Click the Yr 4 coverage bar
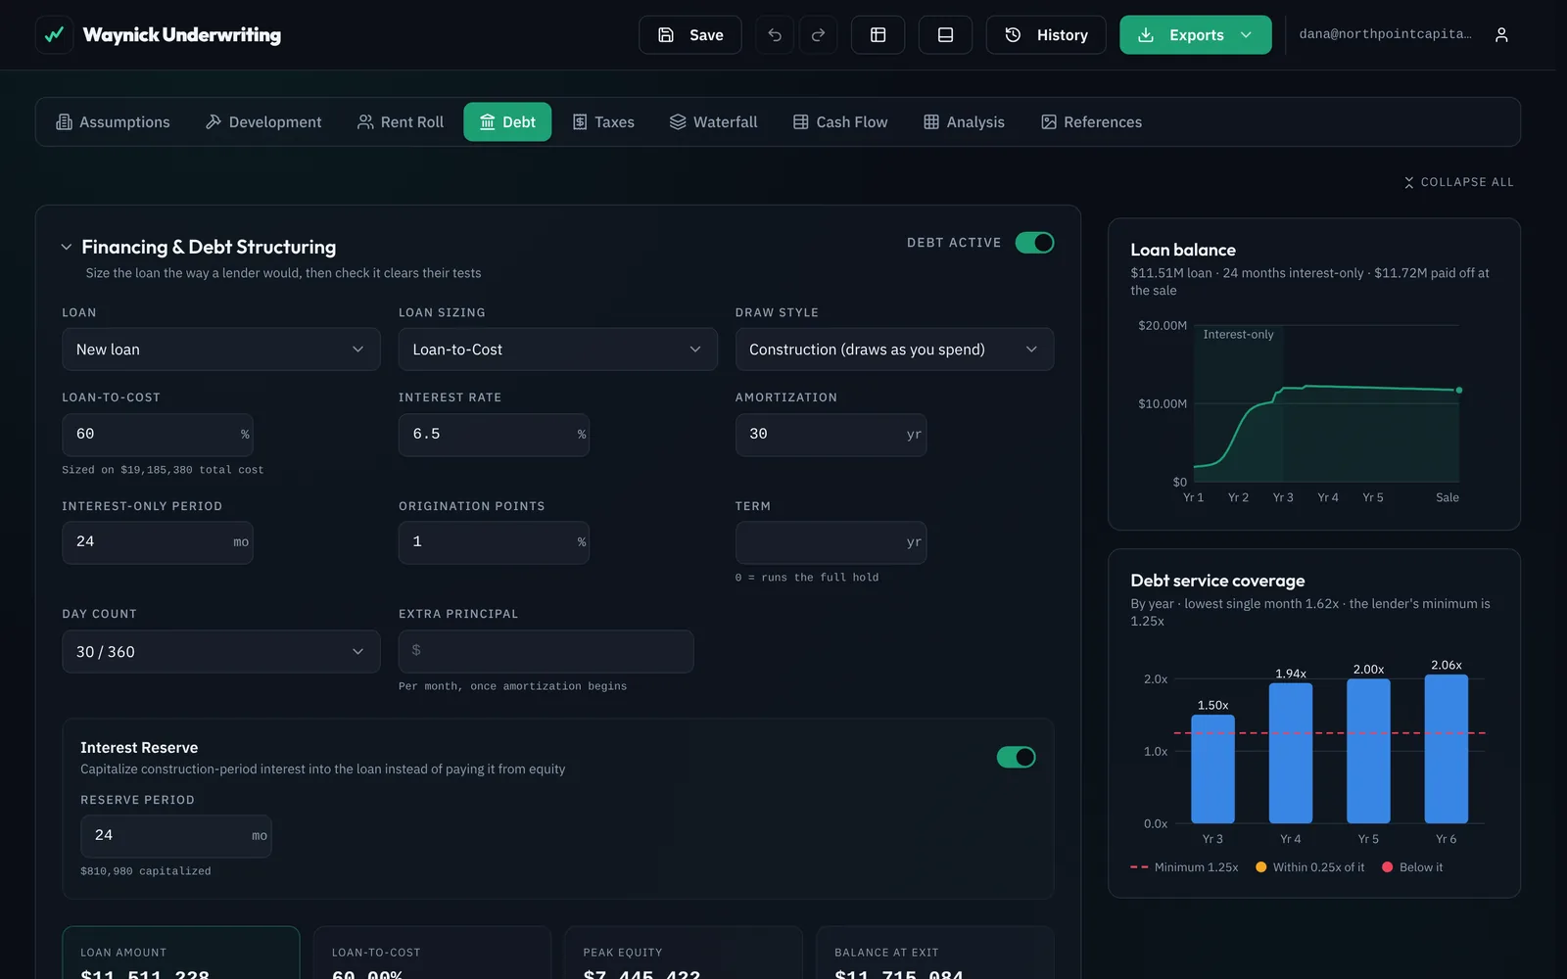 point(1291,753)
